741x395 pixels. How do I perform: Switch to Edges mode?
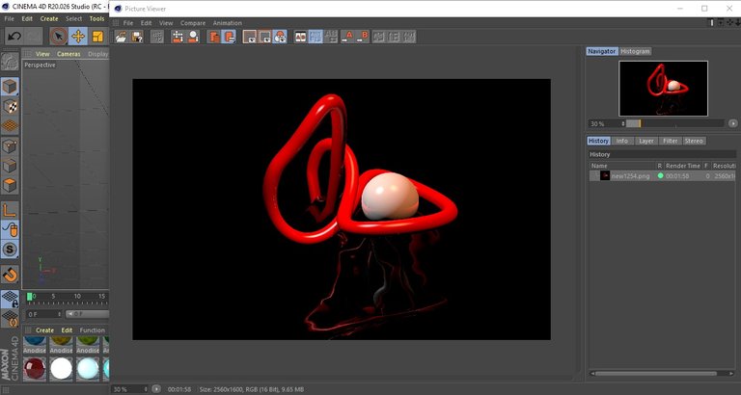(10, 166)
